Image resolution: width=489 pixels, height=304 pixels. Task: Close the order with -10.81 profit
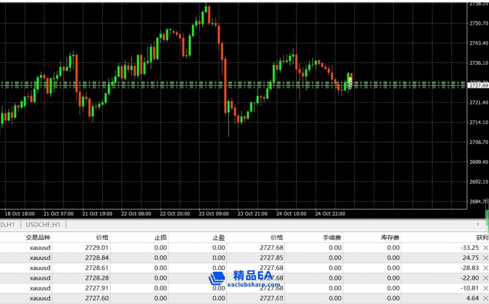(x=485, y=288)
